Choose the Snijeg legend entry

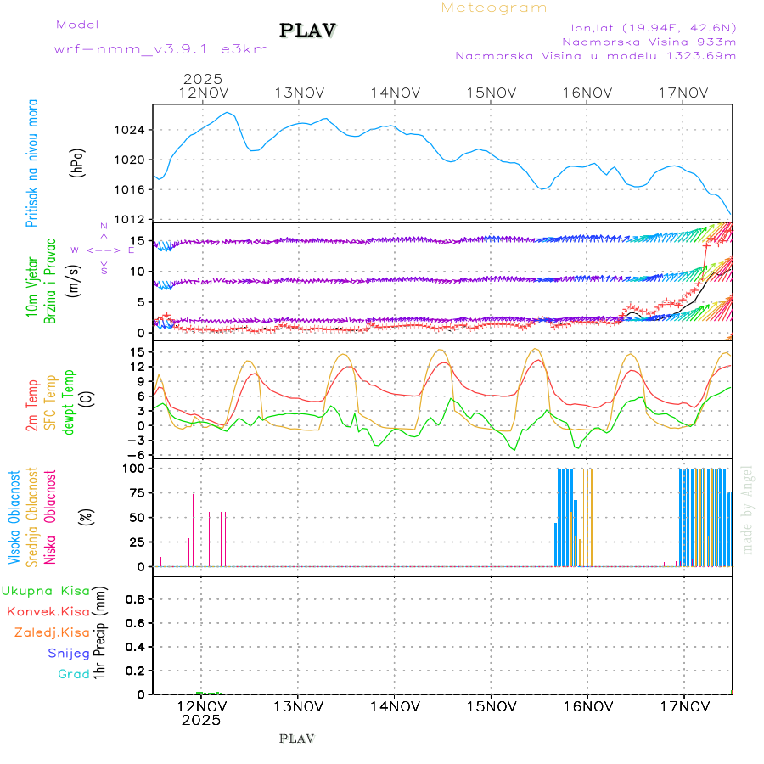(x=68, y=654)
